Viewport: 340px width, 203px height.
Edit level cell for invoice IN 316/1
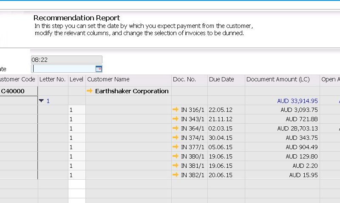pyautogui.click(x=77, y=110)
